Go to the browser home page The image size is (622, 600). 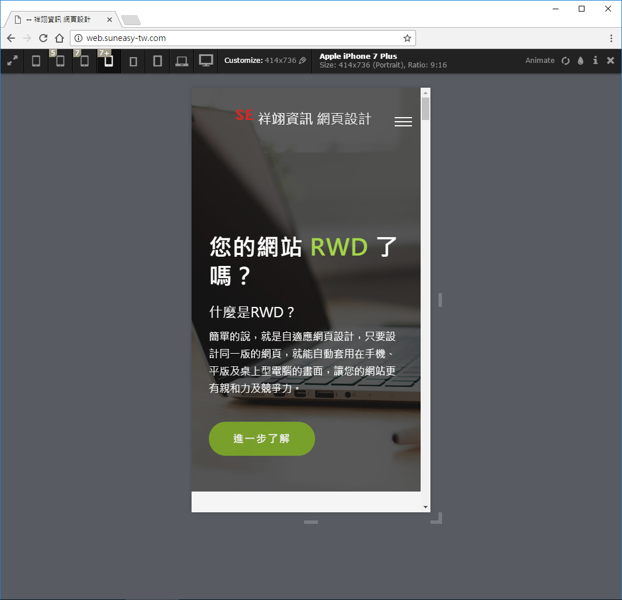tap(59, 38)
